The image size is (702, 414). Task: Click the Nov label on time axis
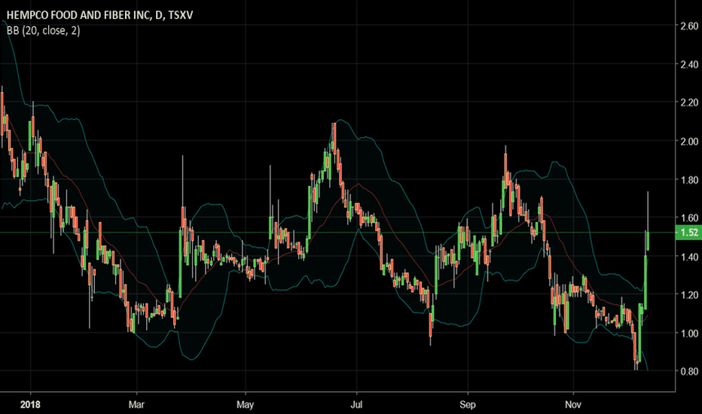click(573, 405)
